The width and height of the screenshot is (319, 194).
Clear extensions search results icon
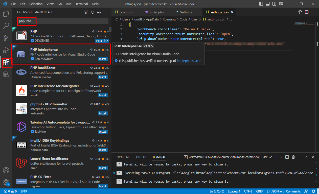click(99, 12)
